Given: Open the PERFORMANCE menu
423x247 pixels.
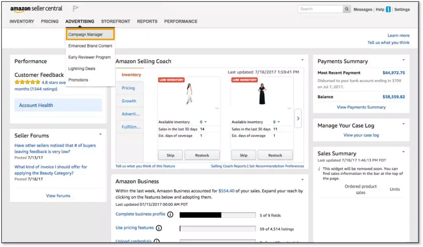Looking at the screenshot, I should [181, 21].
